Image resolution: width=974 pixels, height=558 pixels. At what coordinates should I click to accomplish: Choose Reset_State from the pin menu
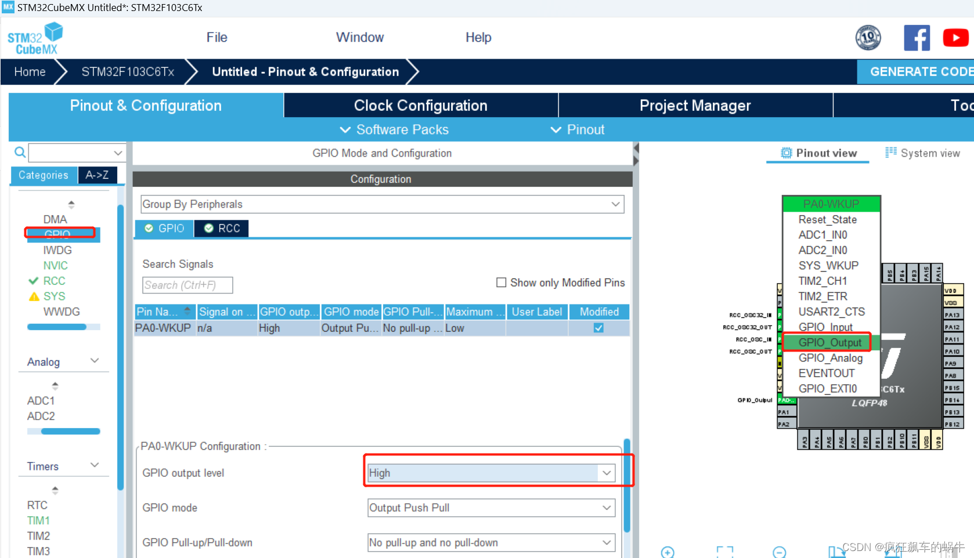(827, 220)
